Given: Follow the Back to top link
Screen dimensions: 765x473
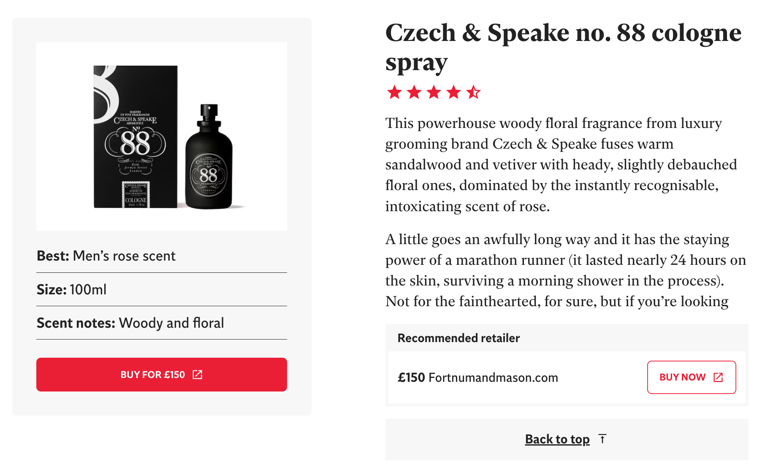Looking at the screenshot, I should 557,439.
